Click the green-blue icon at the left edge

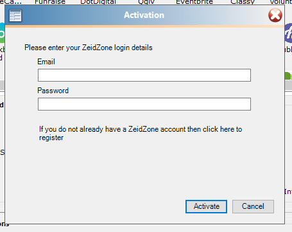coord(3,33)
